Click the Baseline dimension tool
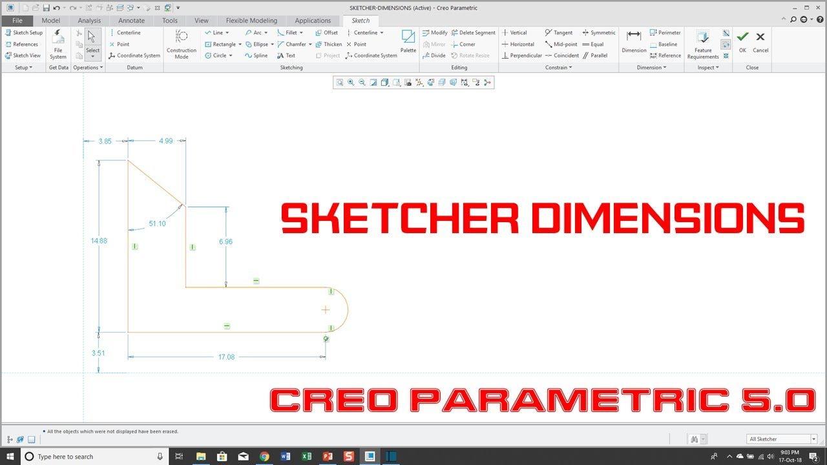This screenshot has width=827, height=465. point(664,44)
